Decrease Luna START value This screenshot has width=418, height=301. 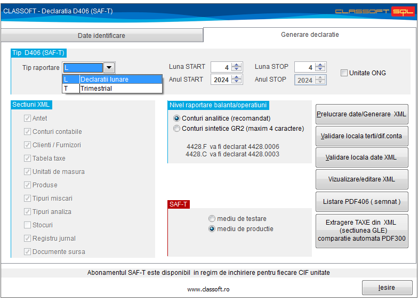(237, 69)
